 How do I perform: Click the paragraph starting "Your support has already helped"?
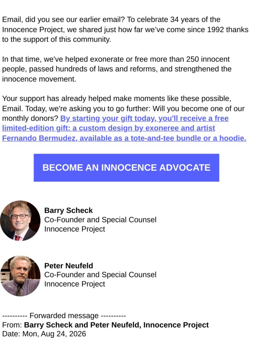[124, 118]
